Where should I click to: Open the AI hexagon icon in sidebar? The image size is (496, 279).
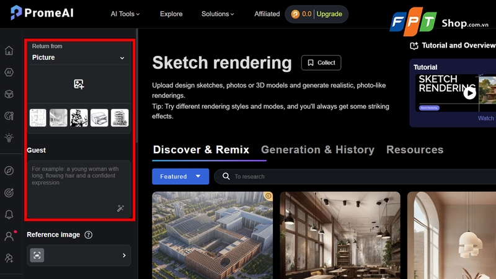[9, 72]
